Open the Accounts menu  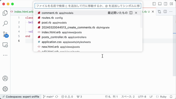(x=5, y=78)
